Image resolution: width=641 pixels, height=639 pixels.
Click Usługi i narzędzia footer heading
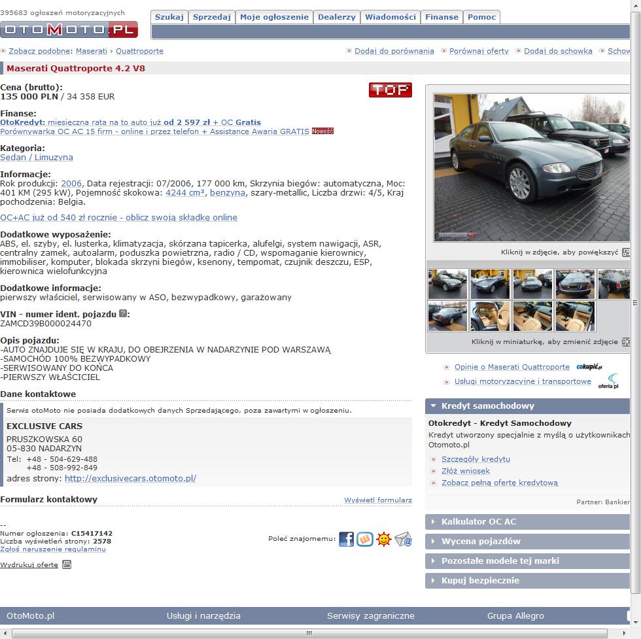click(x=203, y=615)
